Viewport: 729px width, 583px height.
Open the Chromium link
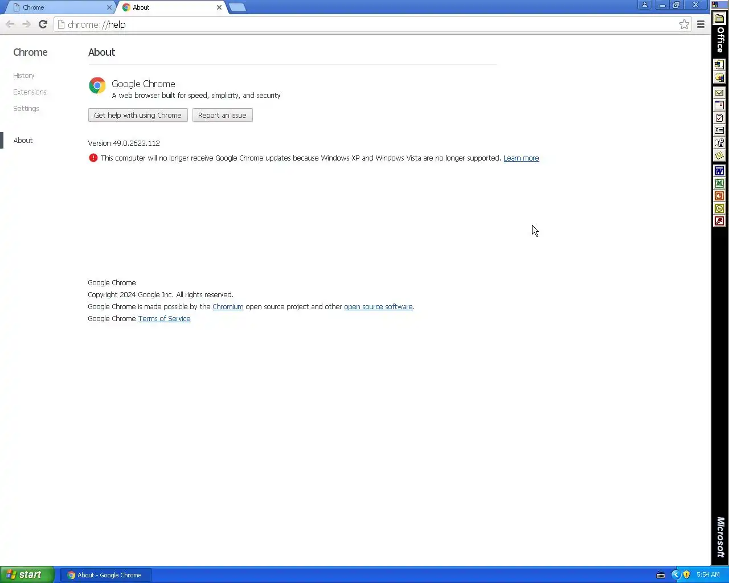[228, 306]
